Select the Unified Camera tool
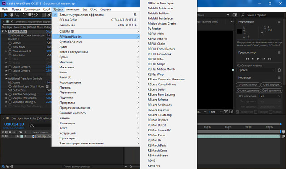The image size is (286, 169). point(30,15)
